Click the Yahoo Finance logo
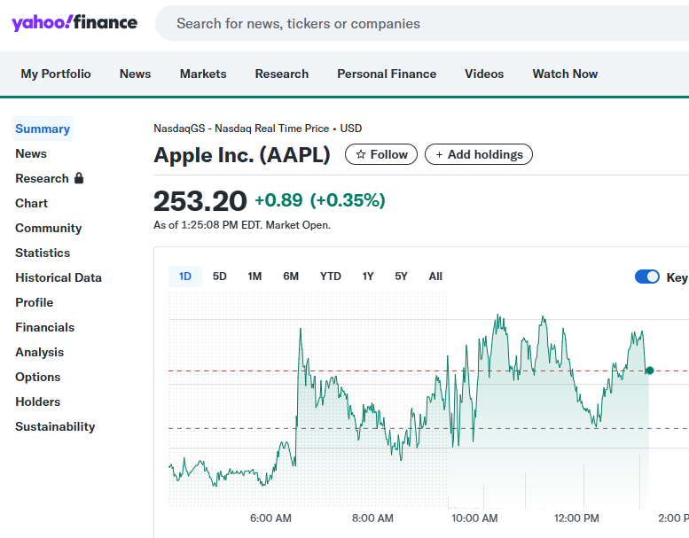The height and width of the screenshot is (538, 689). coord(74,22)
